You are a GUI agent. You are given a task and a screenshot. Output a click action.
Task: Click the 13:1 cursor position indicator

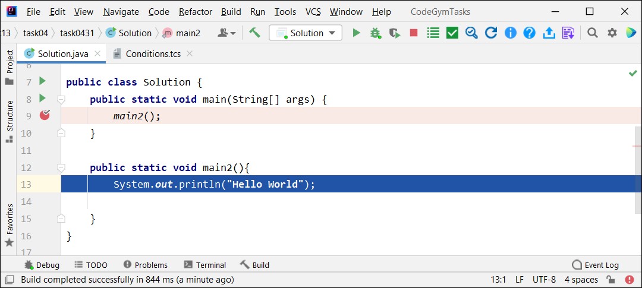(498, 280)
